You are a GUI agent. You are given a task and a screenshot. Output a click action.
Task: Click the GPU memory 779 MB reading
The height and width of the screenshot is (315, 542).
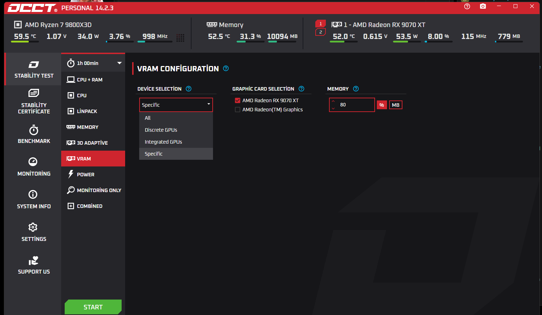[x=509, y=37]
